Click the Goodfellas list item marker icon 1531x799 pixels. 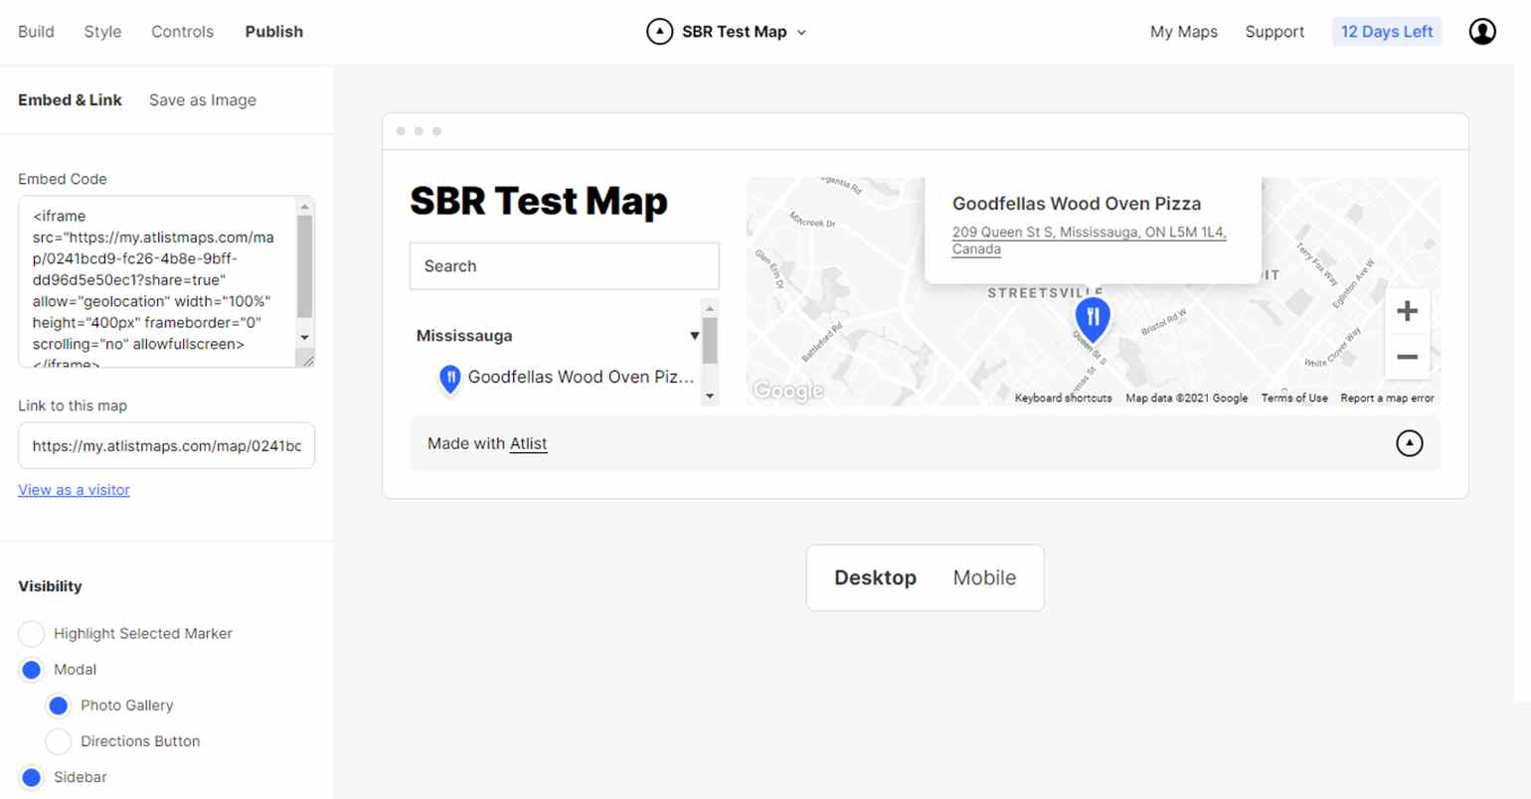(x=450, y=379)
